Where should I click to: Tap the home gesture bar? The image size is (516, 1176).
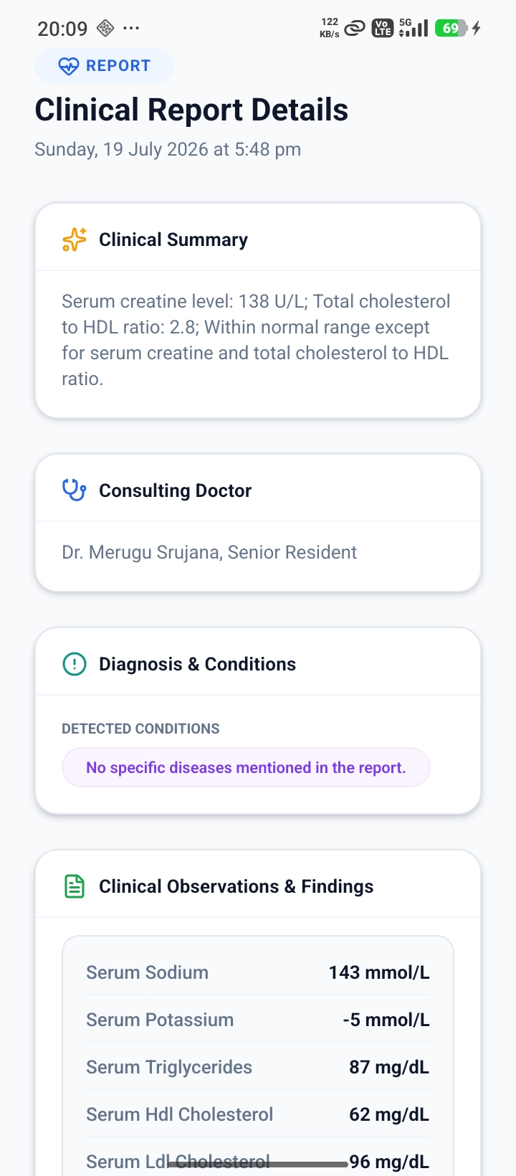258,1165
